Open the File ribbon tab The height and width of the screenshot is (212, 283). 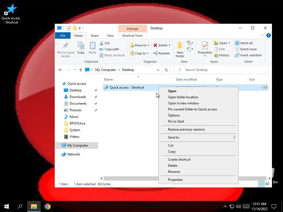63,36
